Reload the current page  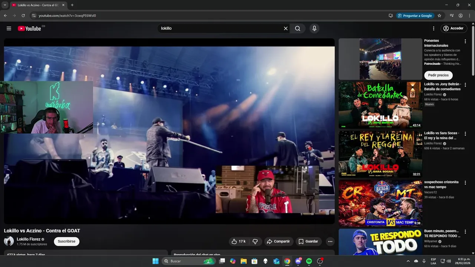pyautogui.click(x=23, y=16)
